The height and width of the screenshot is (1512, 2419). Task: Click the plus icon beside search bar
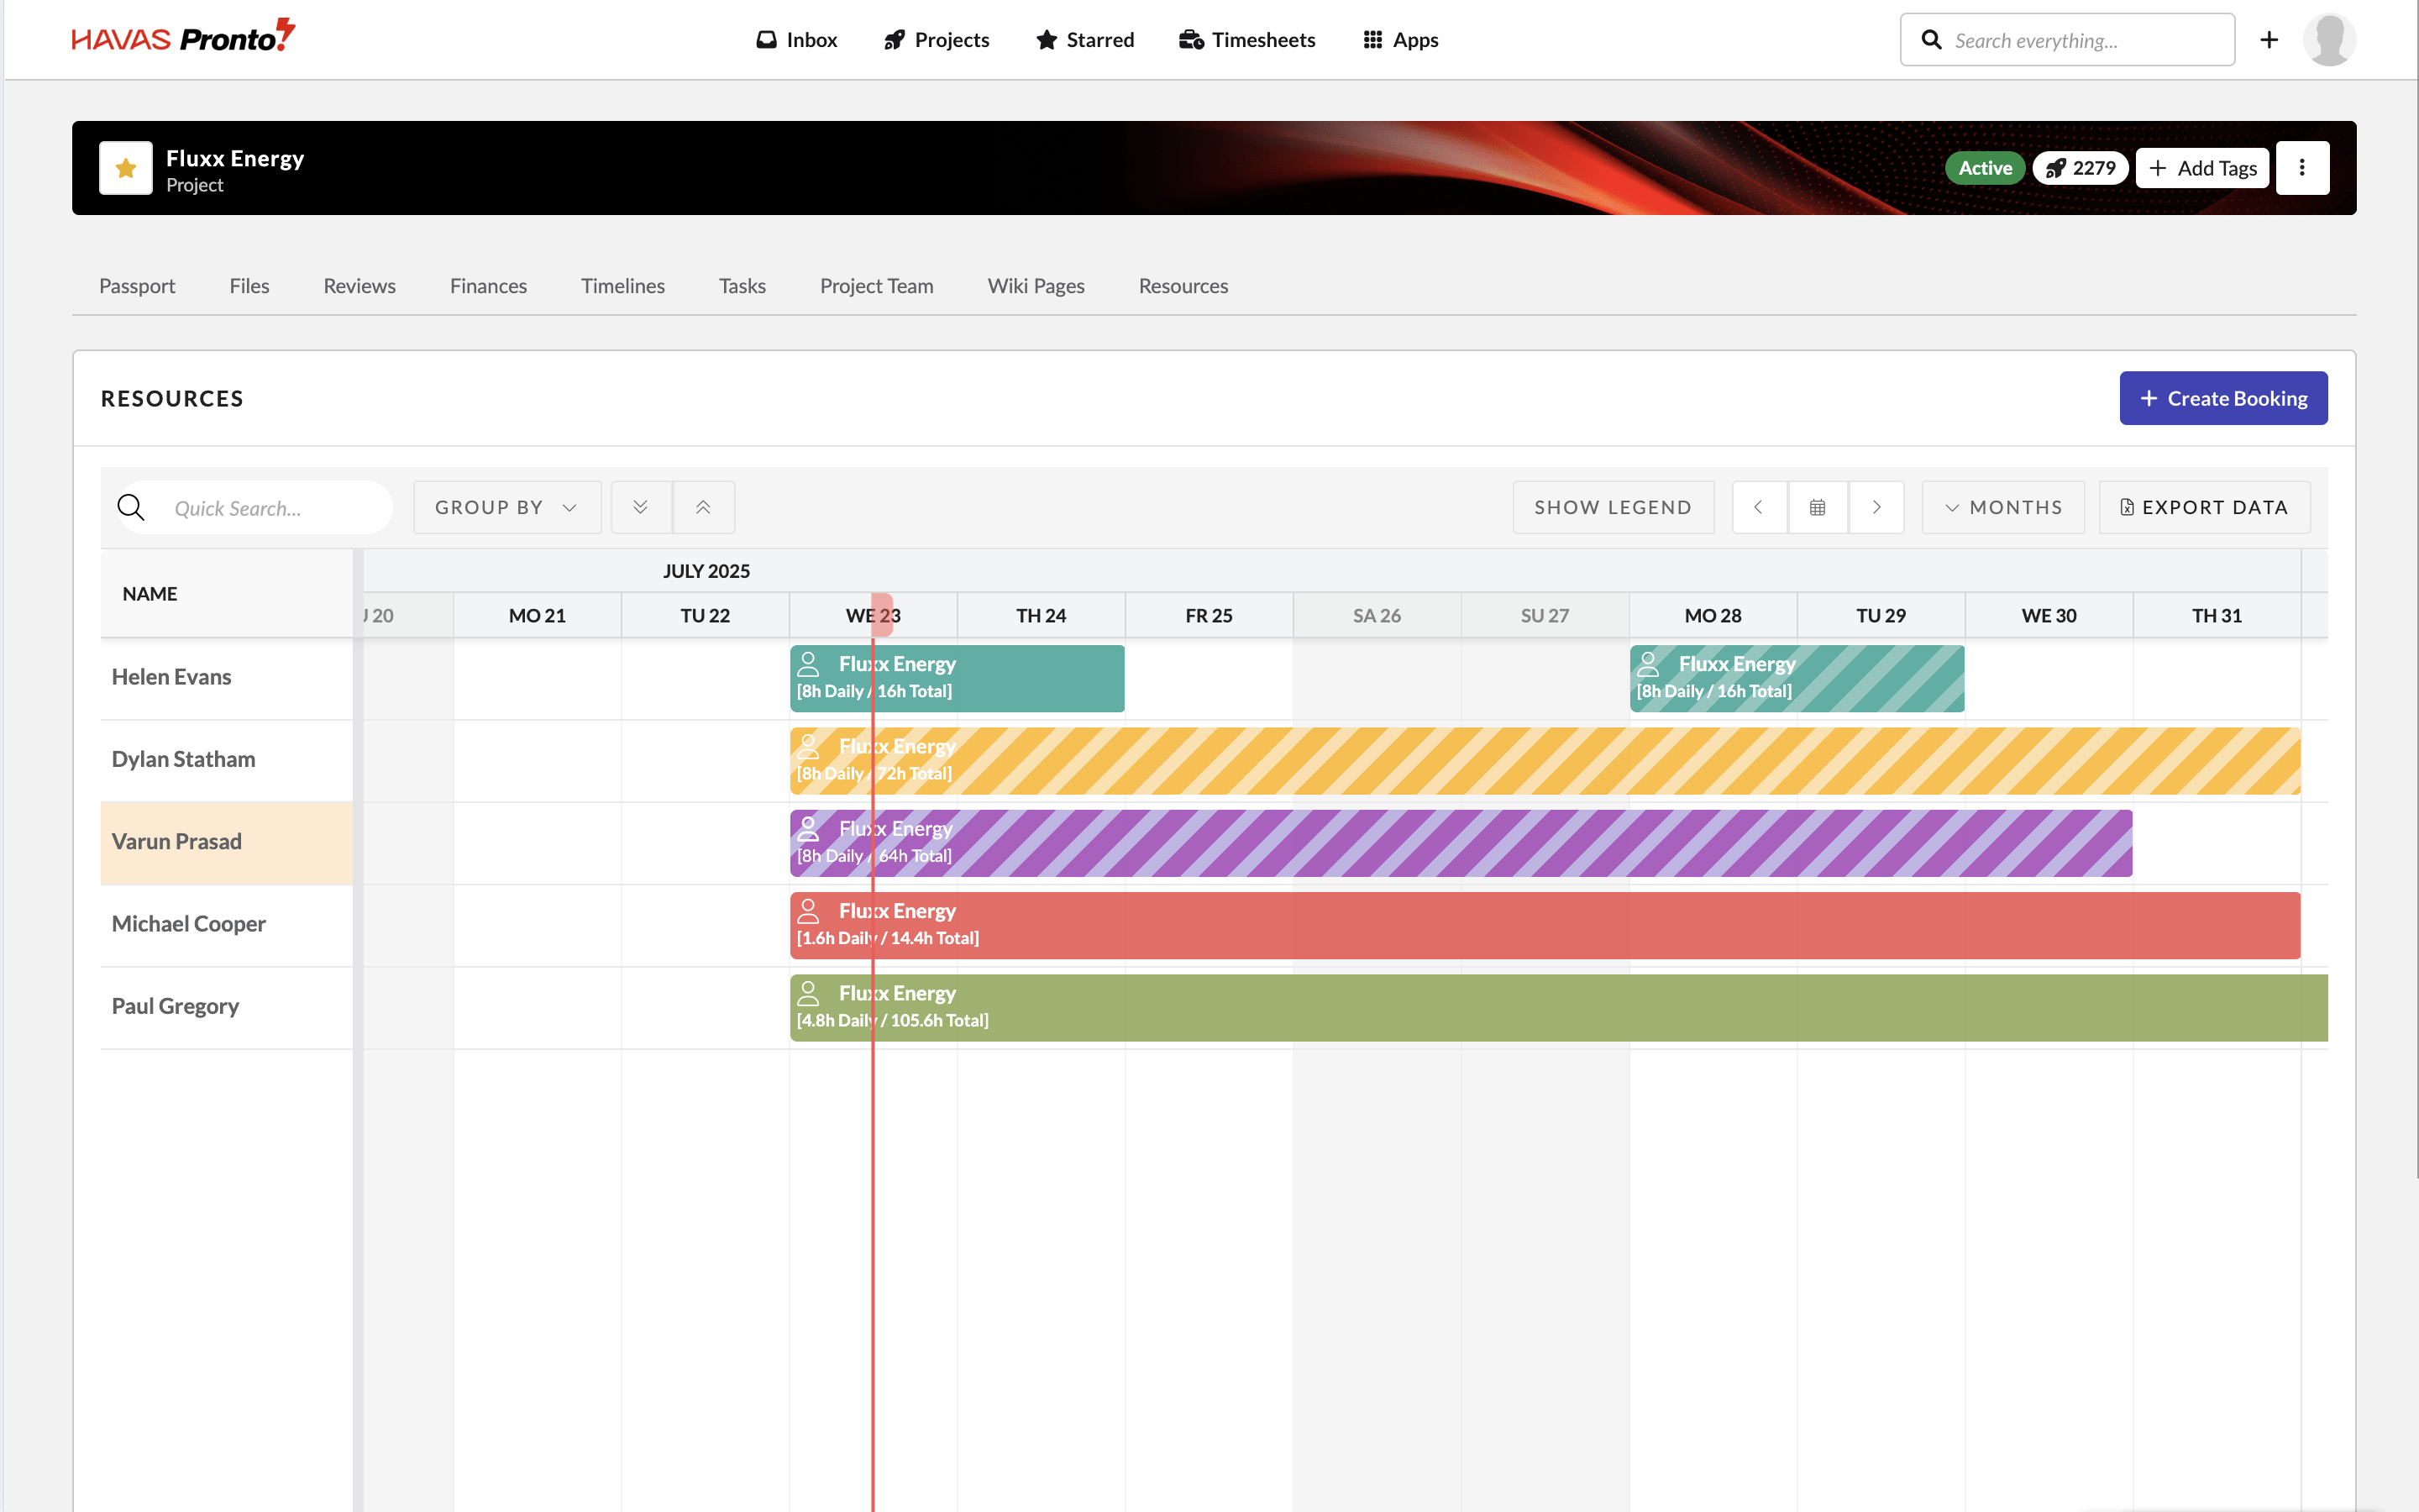coord(2269,40)
